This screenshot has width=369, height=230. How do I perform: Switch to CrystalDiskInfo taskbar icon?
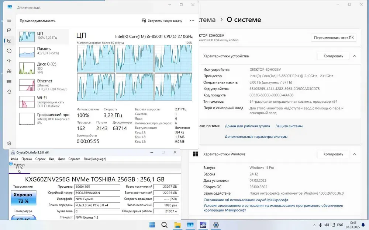coord(203,225)
